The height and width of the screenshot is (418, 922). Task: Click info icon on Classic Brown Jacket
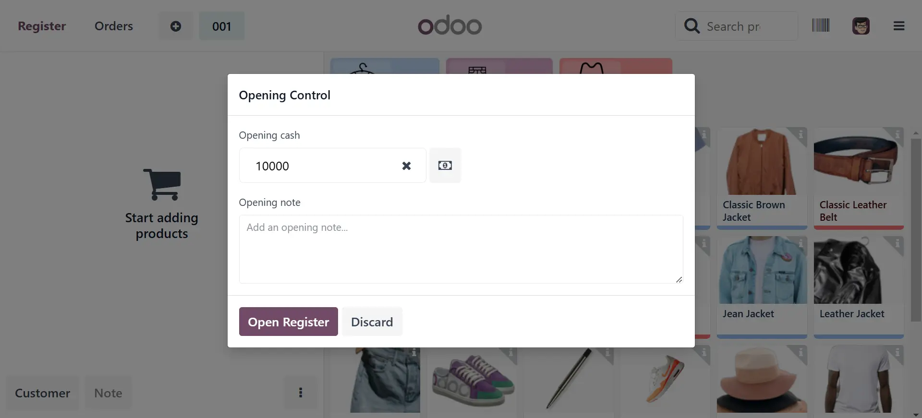pyautogui.click(x=801, y=134)
